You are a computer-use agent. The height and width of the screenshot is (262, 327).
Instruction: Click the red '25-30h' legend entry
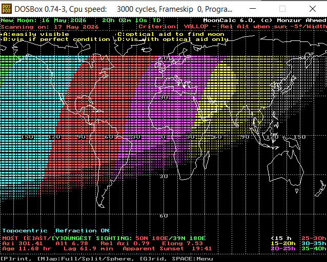click(x=314, y=238)
